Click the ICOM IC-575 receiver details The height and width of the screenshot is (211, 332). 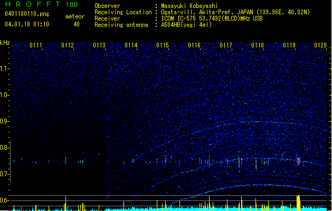pos(212,18)
